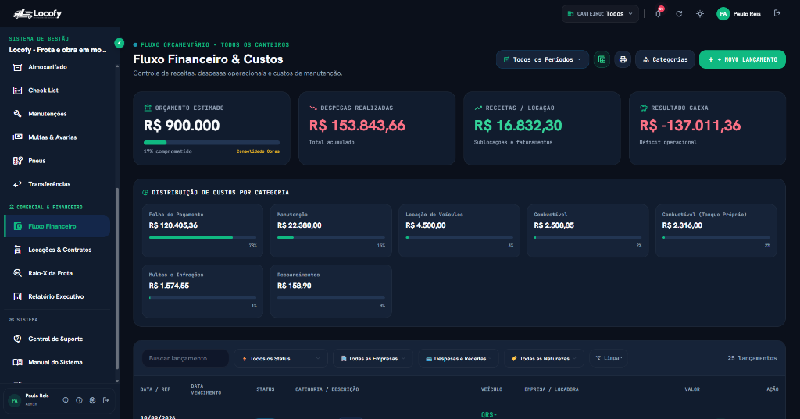The image size is (800, 419).
Task: Open Manual do Sistema
Action: [57, 362]
